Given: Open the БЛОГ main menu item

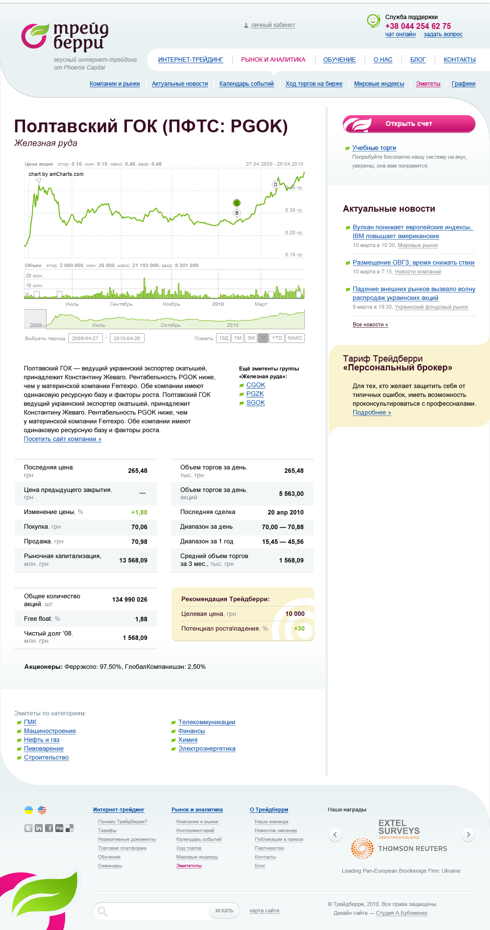Looking at the screenshot, I should [418, 60].
